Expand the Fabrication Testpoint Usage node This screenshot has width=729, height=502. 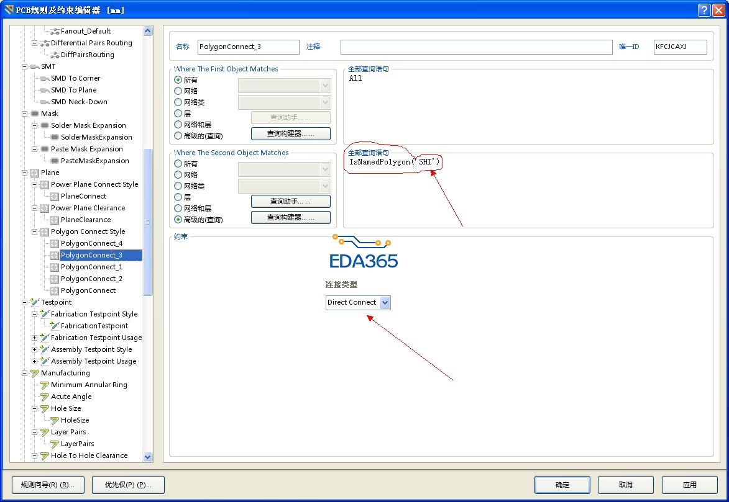pos(34,338)
